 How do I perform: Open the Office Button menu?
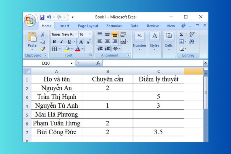pos(30,20)
